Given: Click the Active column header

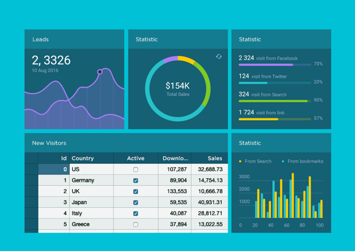Looking at the screenshot, I should coord(135,158).
